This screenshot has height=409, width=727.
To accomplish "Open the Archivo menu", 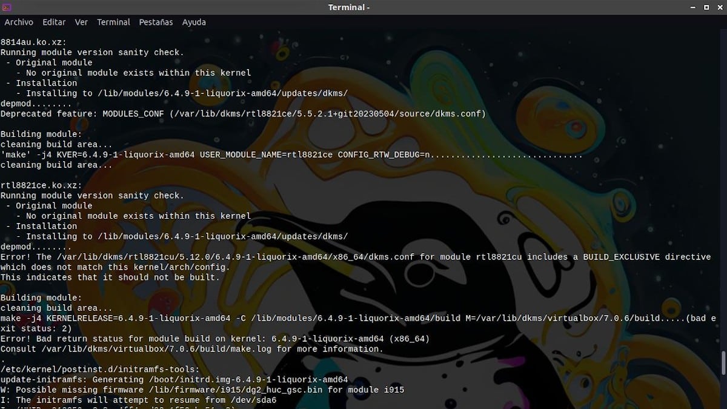I will click(x=19, y=22).
